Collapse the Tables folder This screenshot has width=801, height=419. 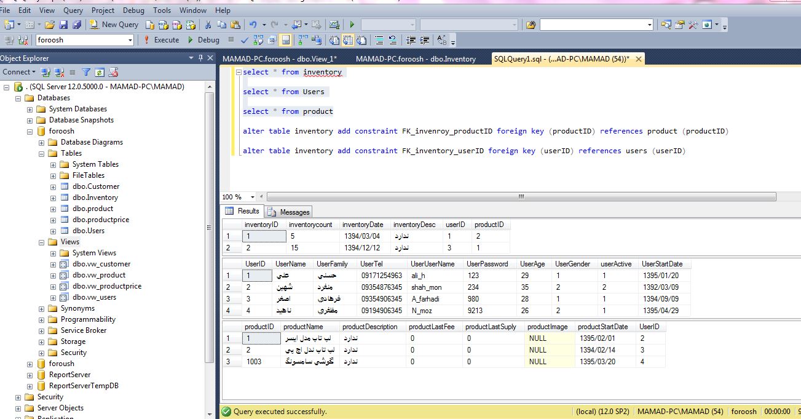(41, 153)
